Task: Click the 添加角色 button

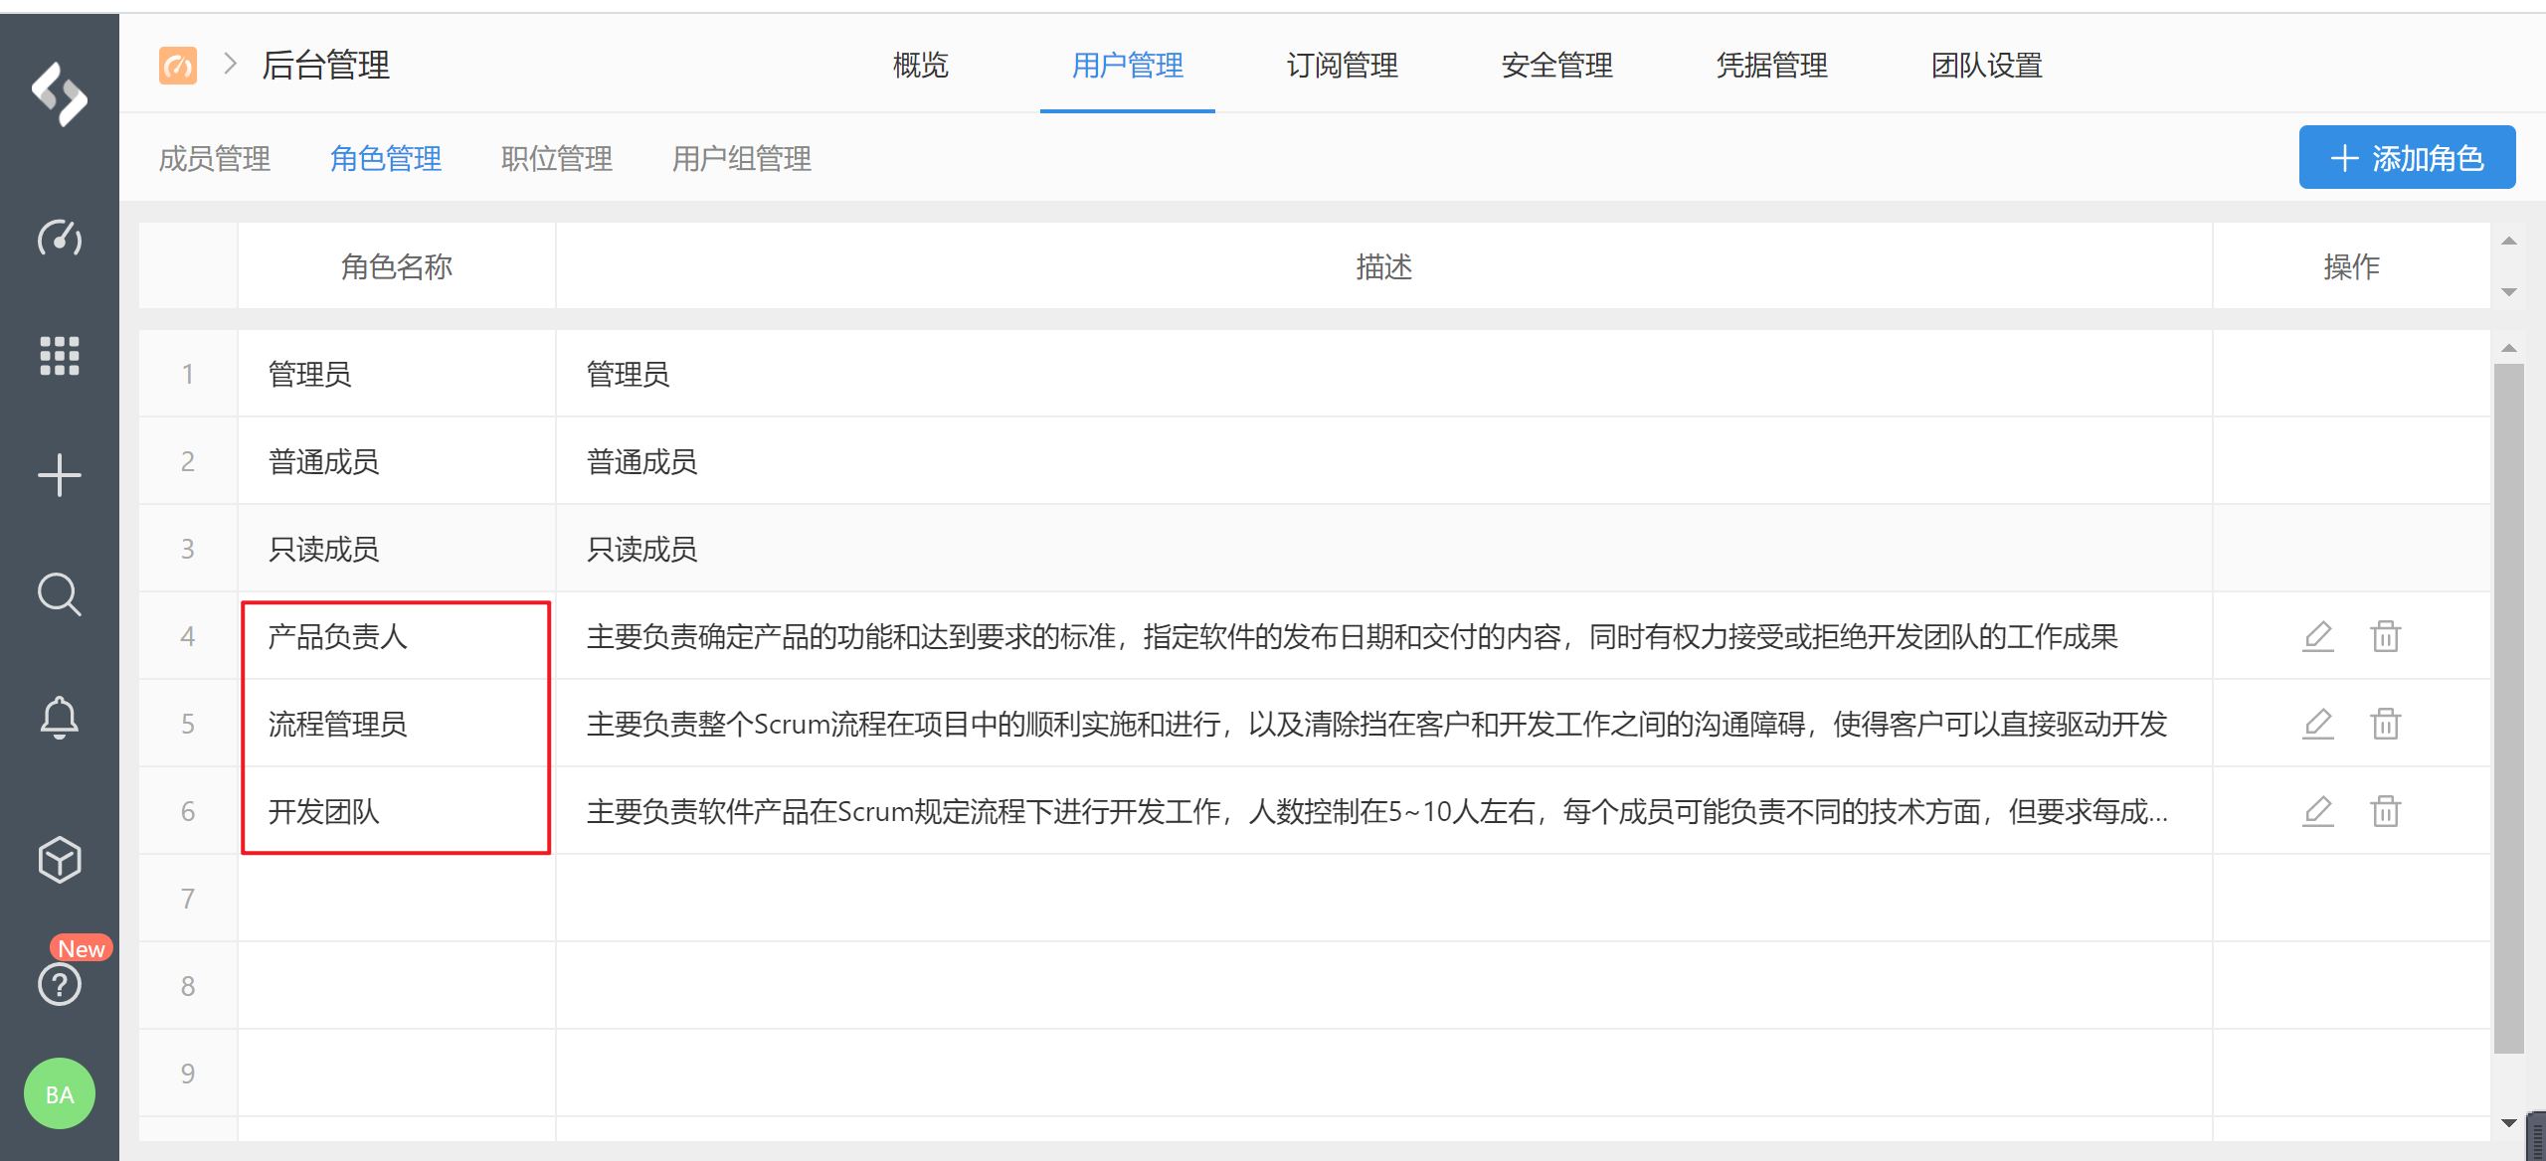Action: 2407,158
